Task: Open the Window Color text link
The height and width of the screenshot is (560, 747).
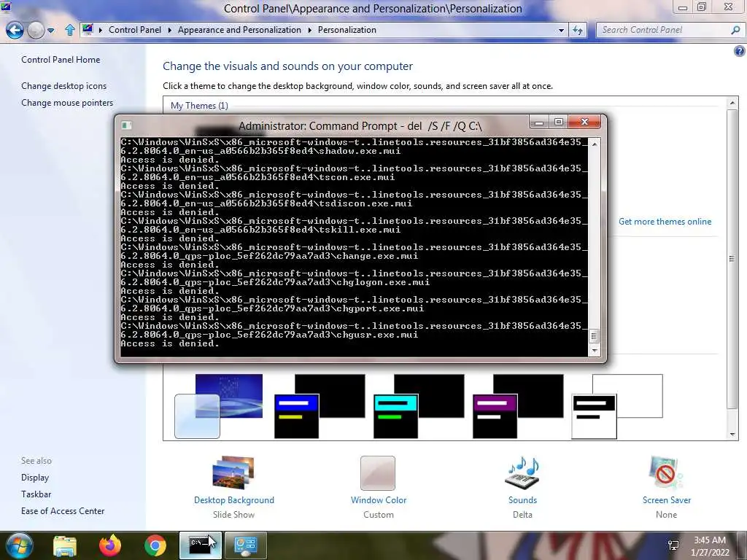Action: pos(379,500)
